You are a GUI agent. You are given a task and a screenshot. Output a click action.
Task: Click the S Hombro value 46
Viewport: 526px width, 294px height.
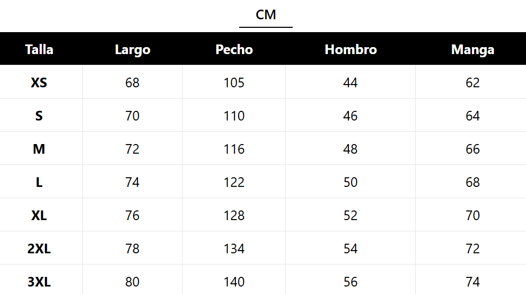pyautogui.click(x=350, y=116)
